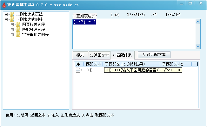Expand the 匹配号码例程 node
The image size is (207, 127).
coord(12,30)
